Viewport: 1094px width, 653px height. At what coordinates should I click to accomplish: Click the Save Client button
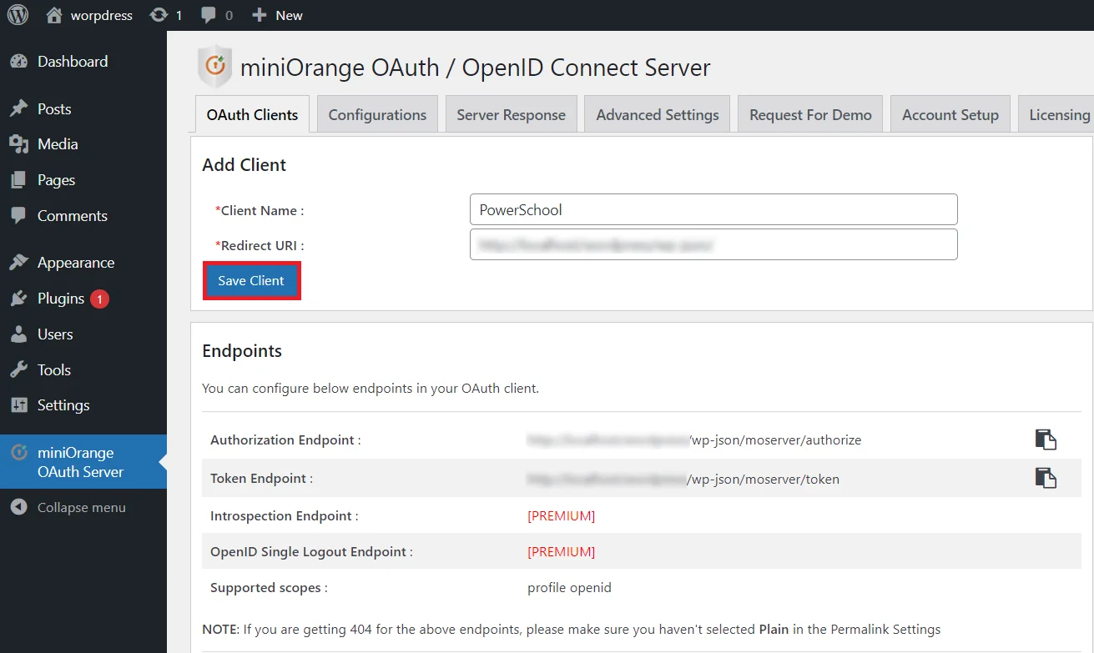tap(251, 281)
